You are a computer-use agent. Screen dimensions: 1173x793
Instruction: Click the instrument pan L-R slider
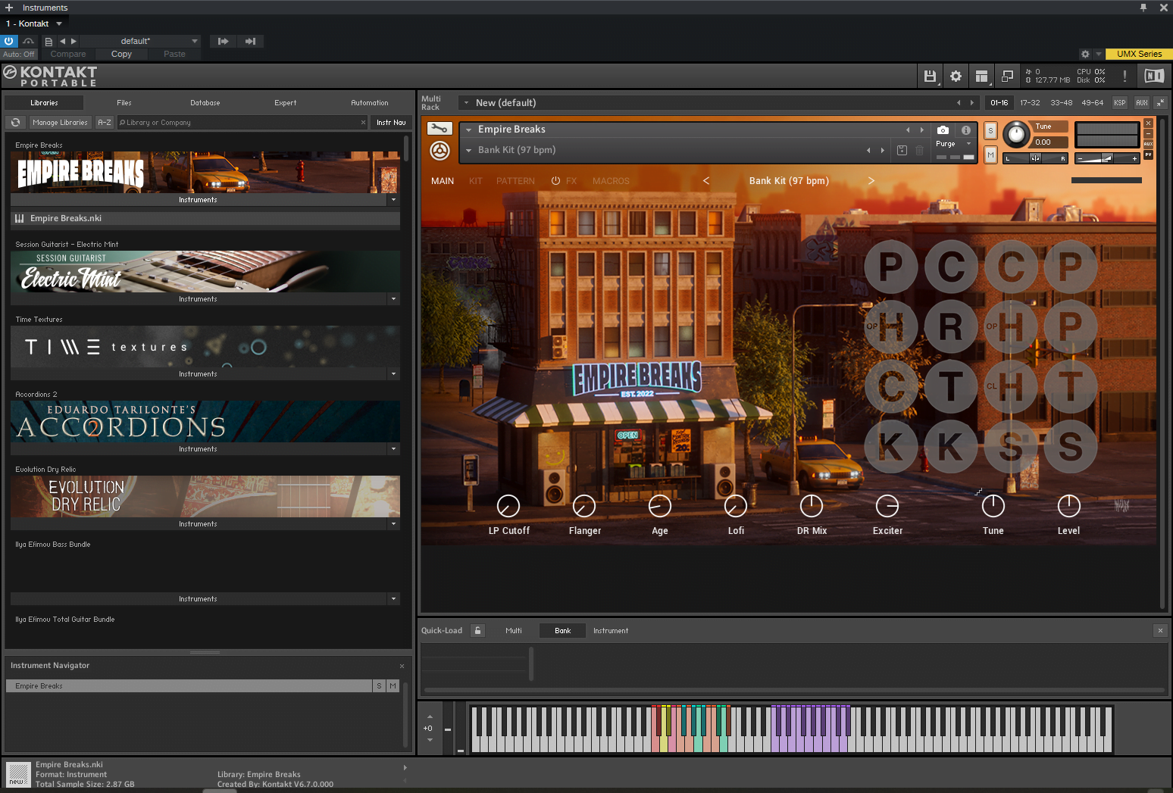(1035, 158)
